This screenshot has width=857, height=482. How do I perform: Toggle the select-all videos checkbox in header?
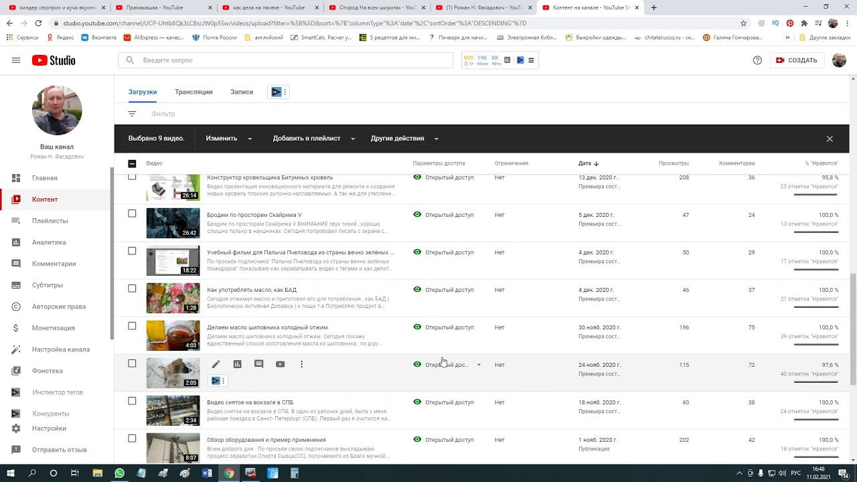[132, 163]
